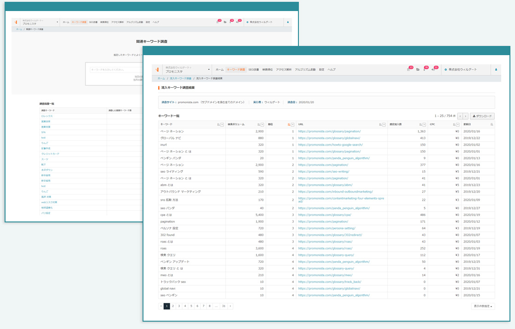Open notifications badge 13 in back window
Viewport: 515px width, 329px height.
[x=218, y=22]
